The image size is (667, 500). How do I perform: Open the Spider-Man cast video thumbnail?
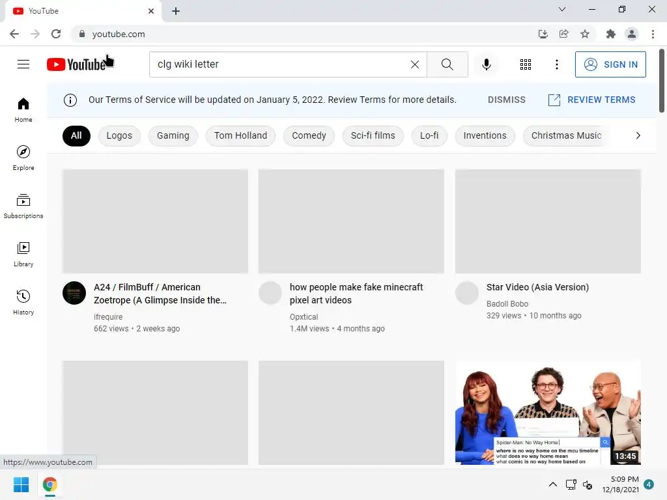click(x=548, y=412)
